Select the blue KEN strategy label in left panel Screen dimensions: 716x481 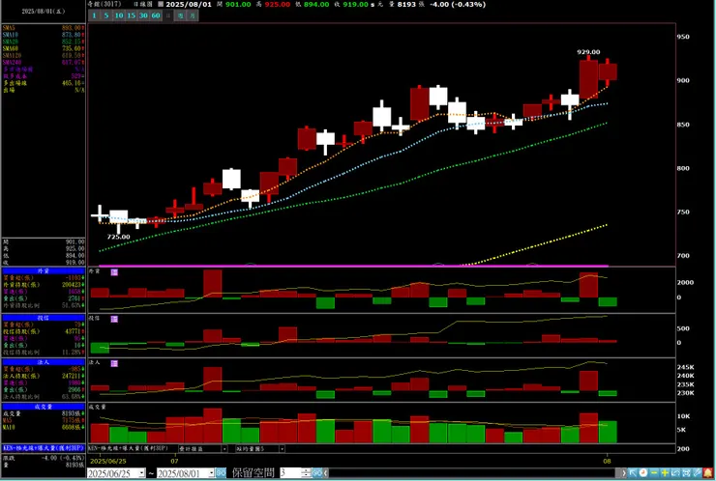pyautogui.click(x=44, y=448)
